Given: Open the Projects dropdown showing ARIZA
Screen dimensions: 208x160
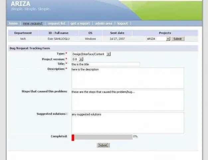Looking at the screenshot, I should tap(158, 39).
